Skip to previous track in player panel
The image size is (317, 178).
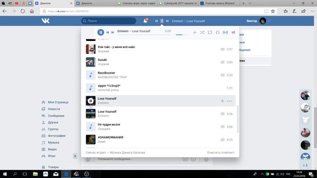pyautogui.click(x=107, y=33)
